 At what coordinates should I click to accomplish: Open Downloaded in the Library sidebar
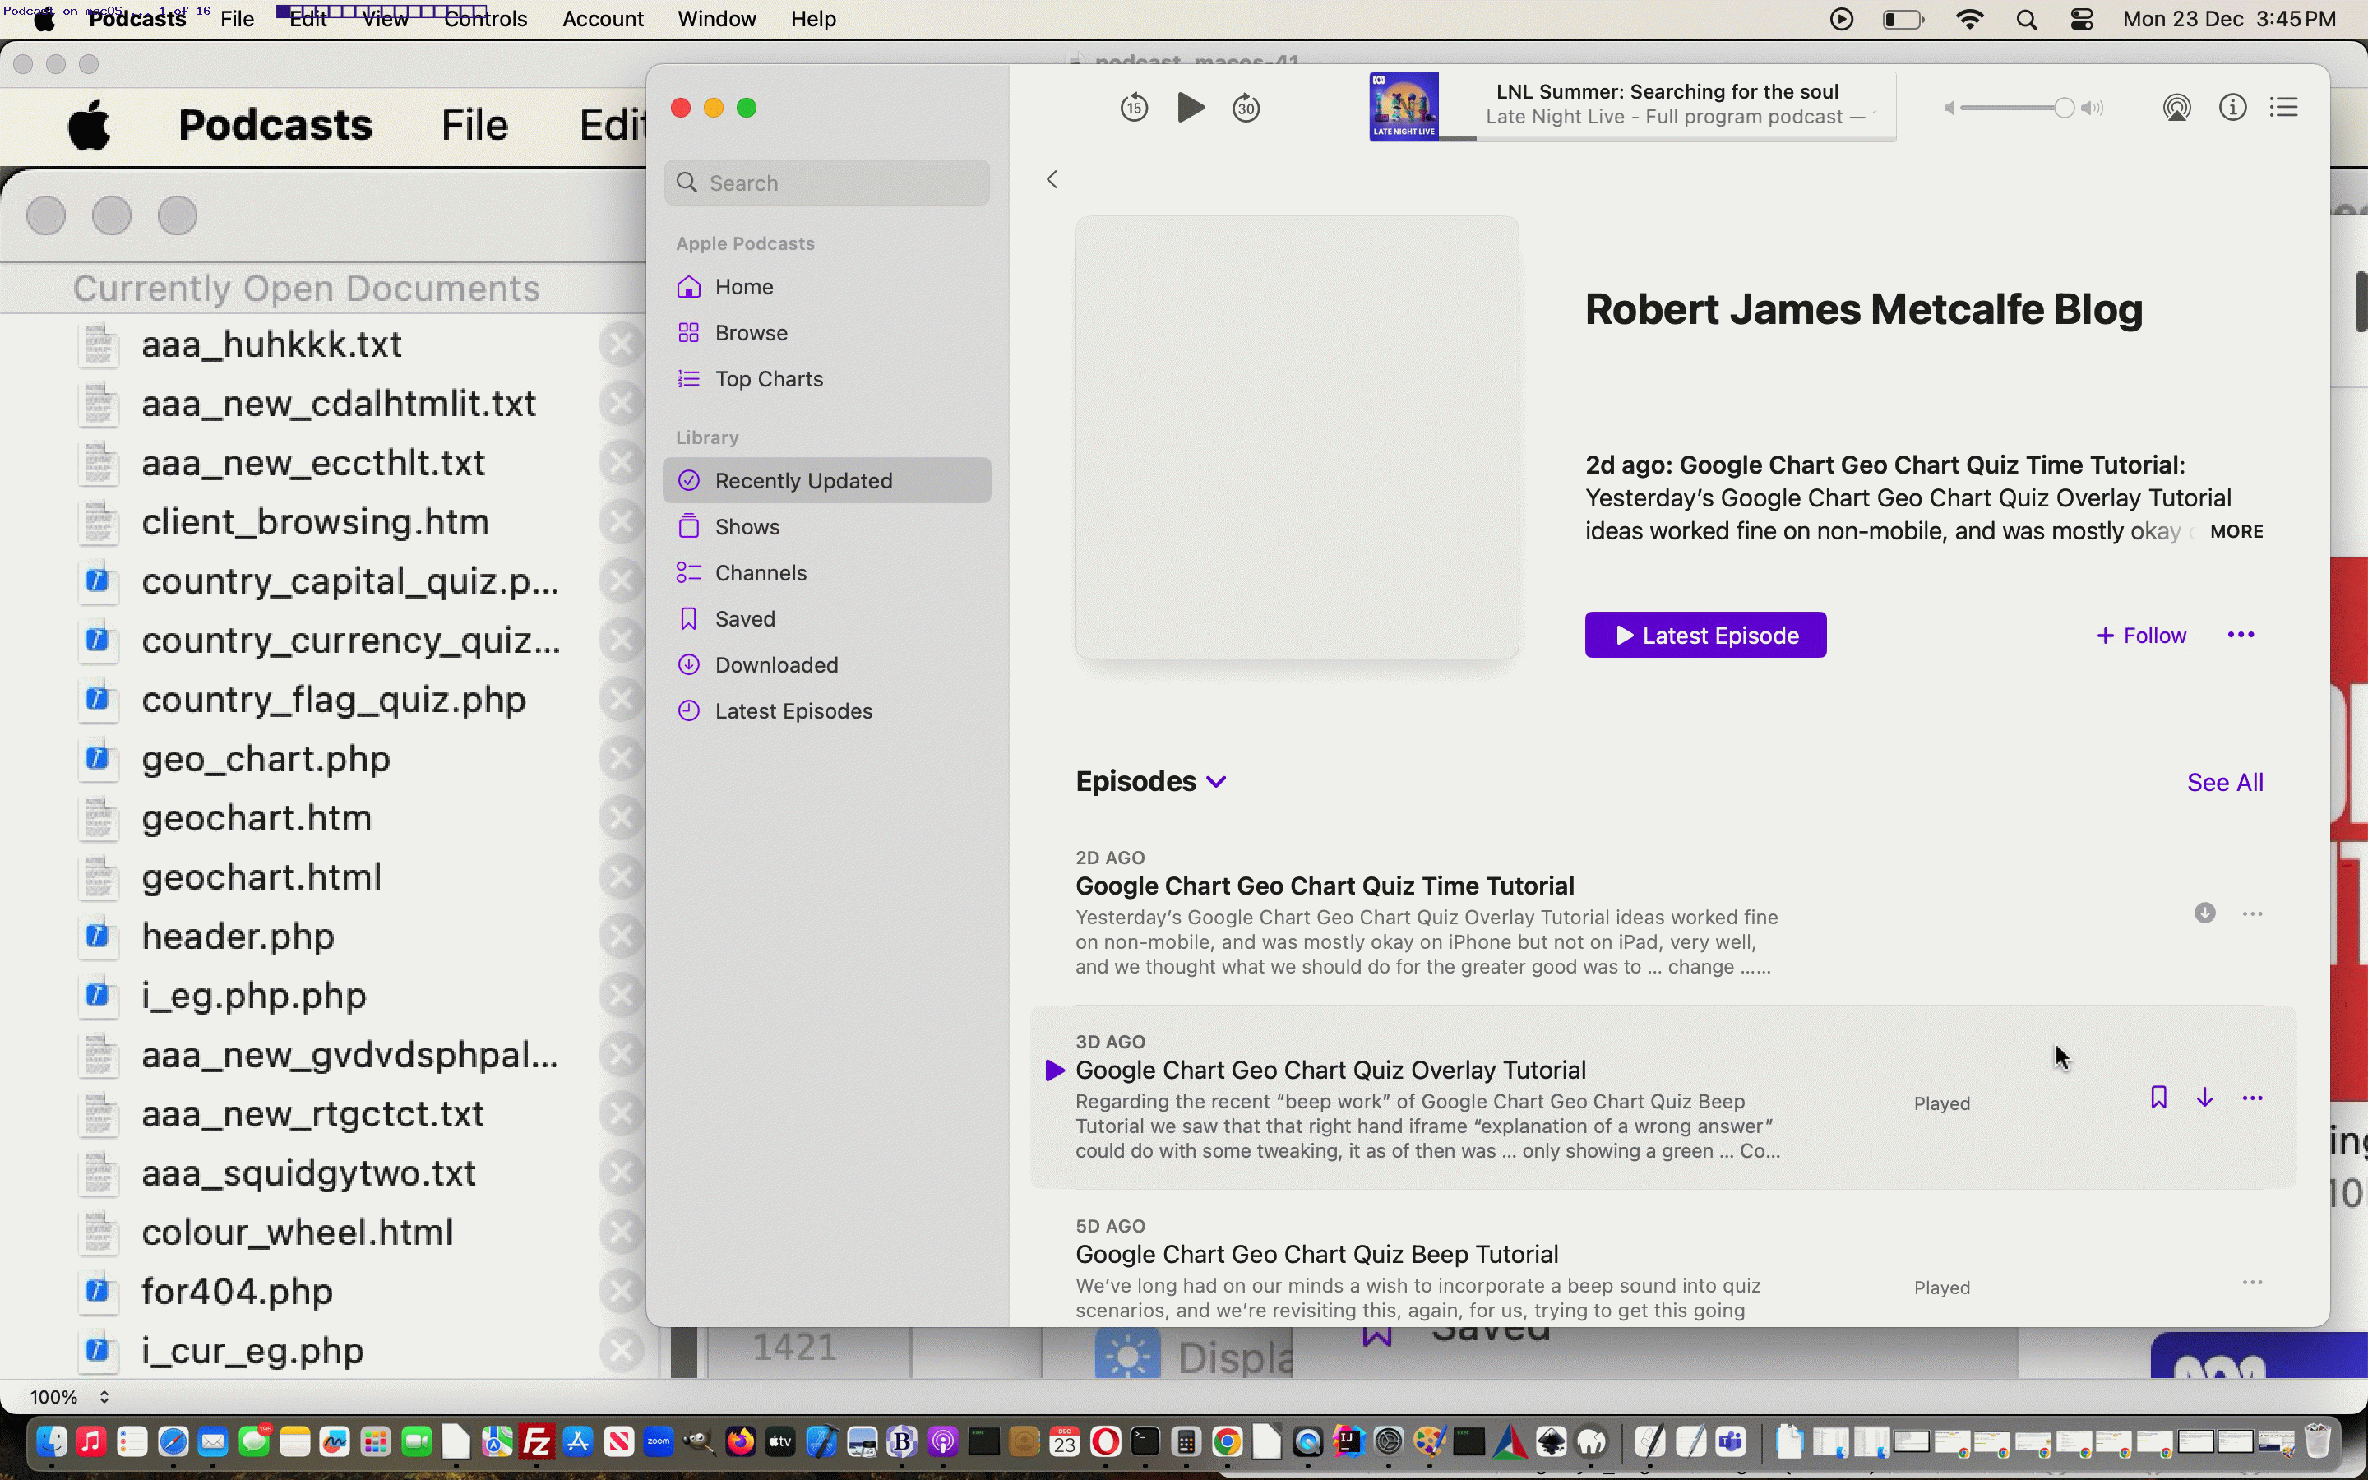pos(827,664)
